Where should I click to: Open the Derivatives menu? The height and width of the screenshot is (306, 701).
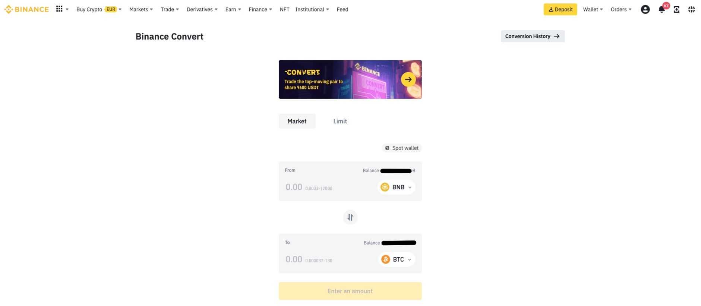pos(201,9)
